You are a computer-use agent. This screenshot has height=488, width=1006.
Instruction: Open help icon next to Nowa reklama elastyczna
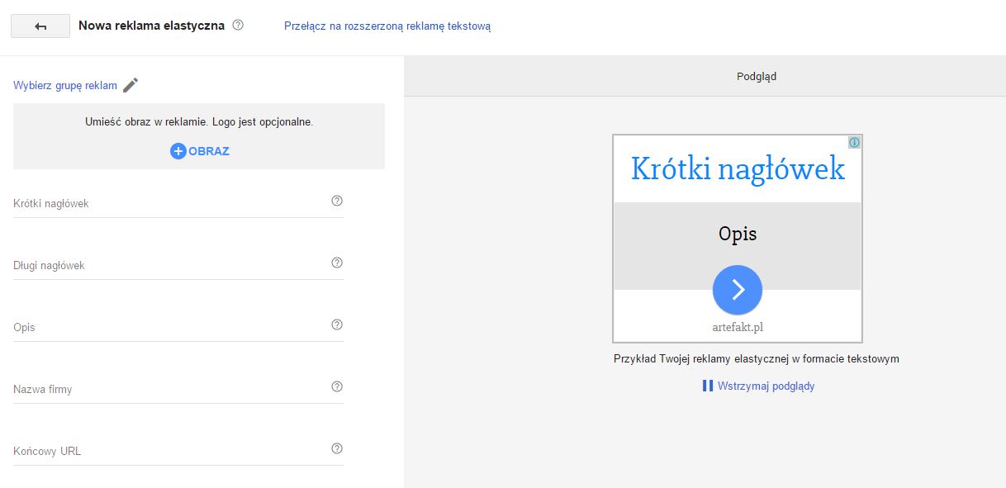pyautogui.click(x=238, y=25)
